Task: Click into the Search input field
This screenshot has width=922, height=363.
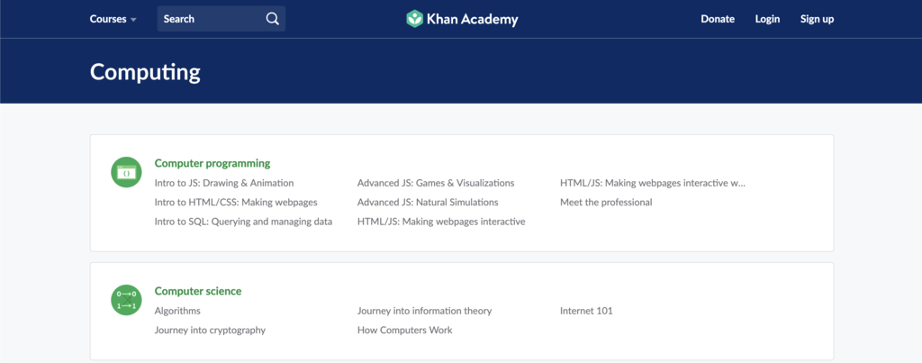Action: [x=212, y=19]
